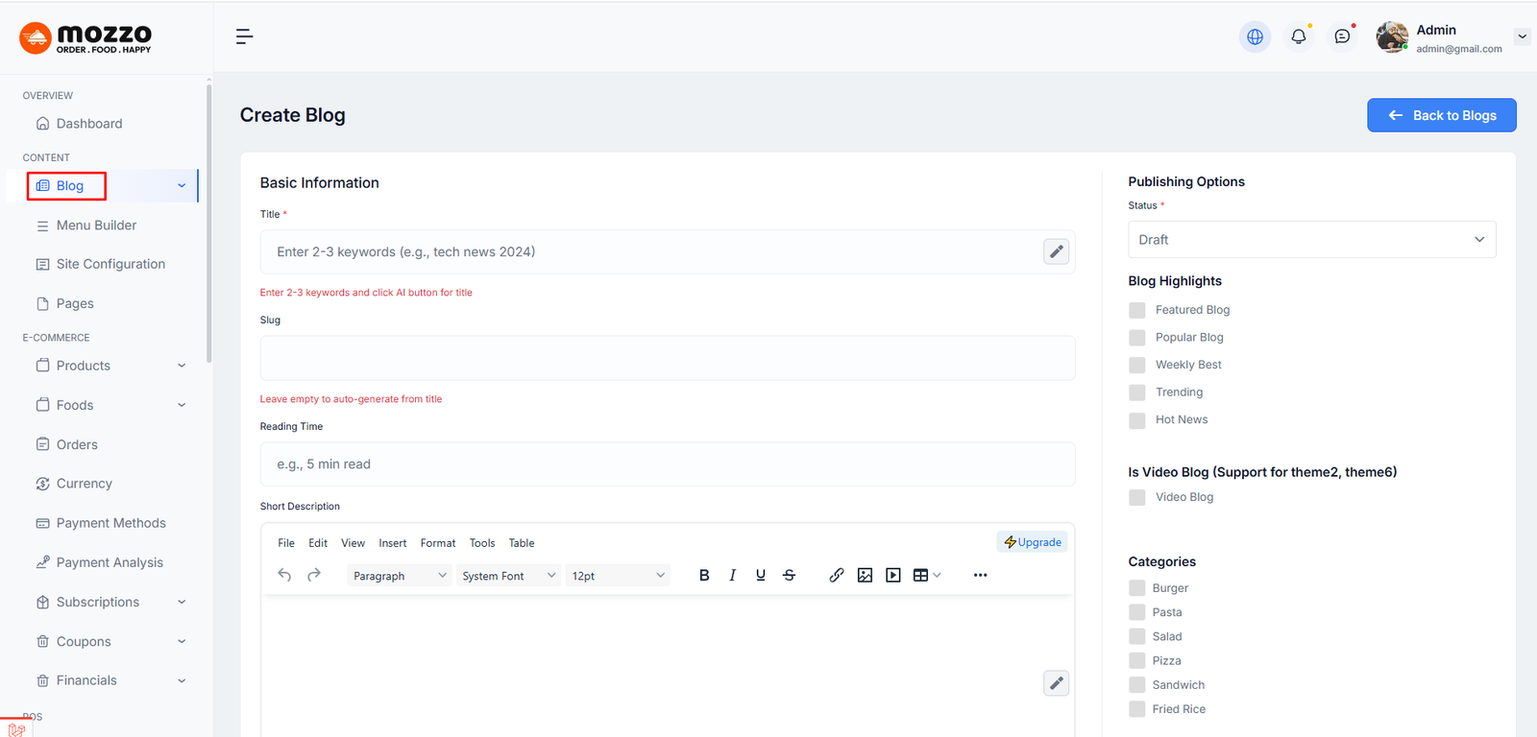Viewport: 1537px width, 737px height.
Task: Click the Back to Blogs button
Action: (1441, 115)
